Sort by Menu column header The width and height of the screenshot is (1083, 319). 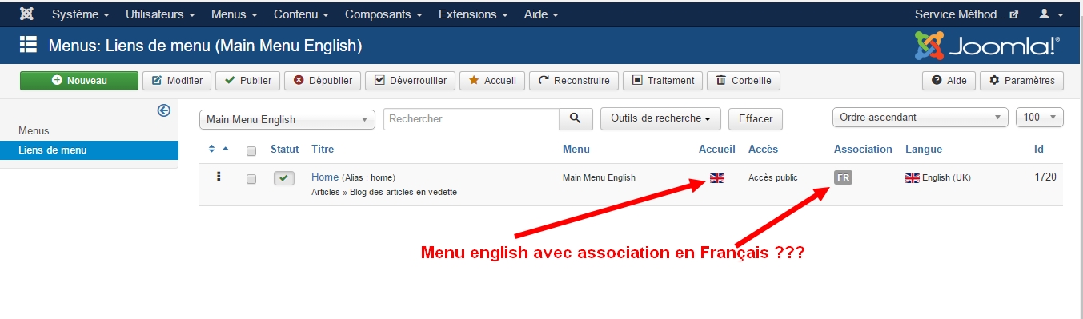576,149
